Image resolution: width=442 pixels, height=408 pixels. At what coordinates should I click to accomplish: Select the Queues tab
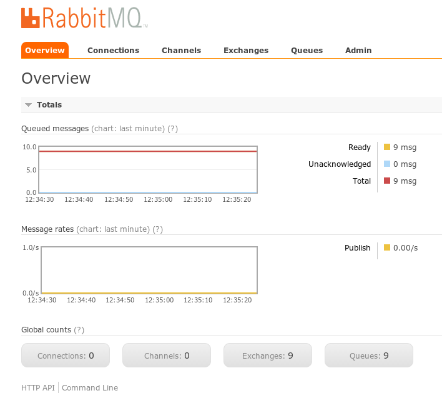pyautogui.click(x=307, y=50)
